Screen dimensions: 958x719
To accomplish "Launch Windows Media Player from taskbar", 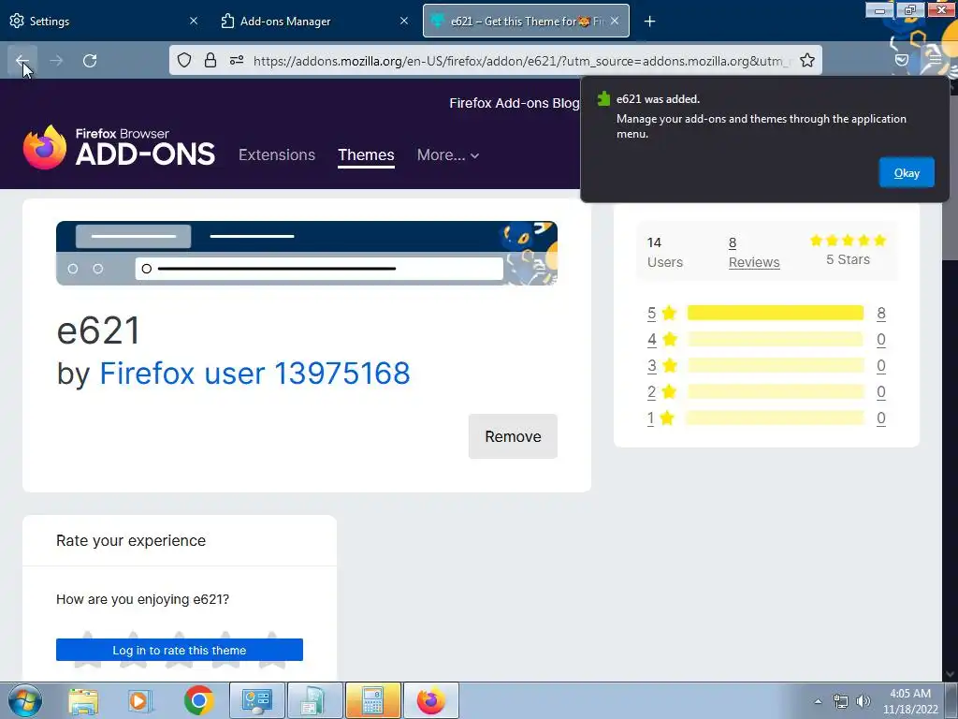I will click(x=139, y=700).
